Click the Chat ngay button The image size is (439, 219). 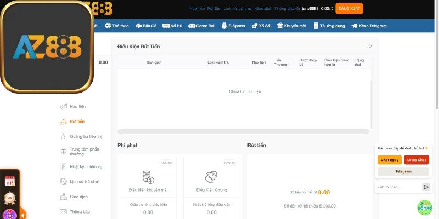tap(390, 160)
